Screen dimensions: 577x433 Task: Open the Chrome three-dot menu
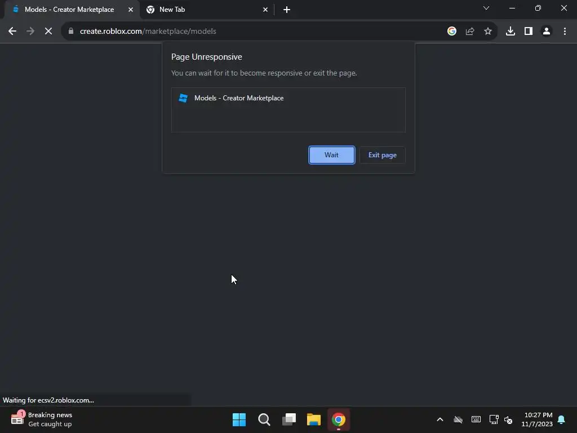565,32
